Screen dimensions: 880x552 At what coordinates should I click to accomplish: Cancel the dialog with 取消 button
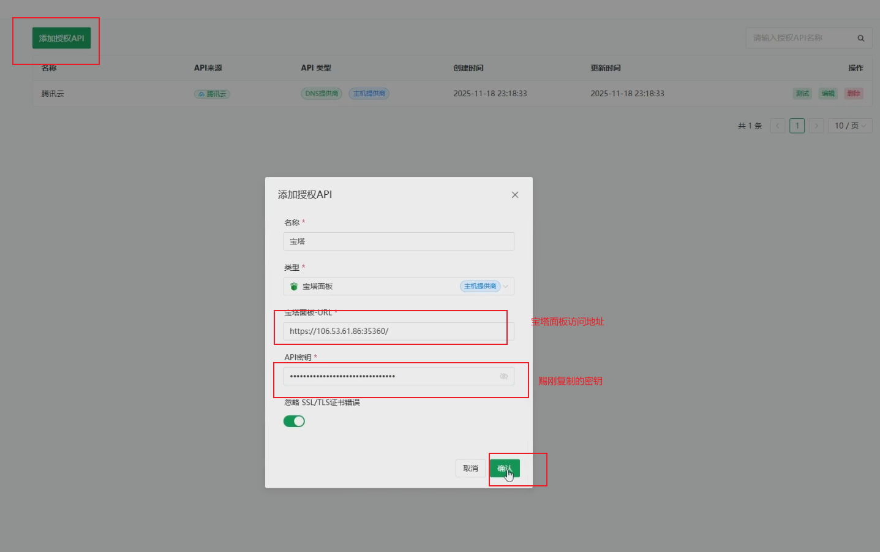[x=470, y=467]
